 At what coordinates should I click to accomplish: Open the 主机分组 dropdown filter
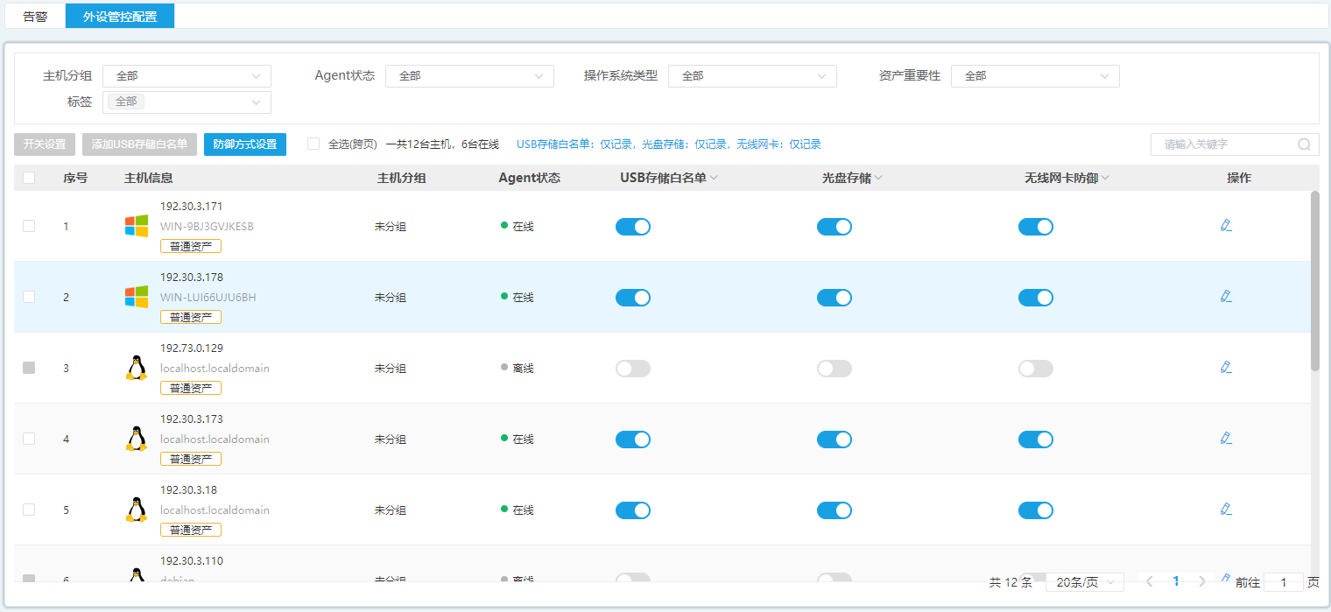(x=187, y=76)
